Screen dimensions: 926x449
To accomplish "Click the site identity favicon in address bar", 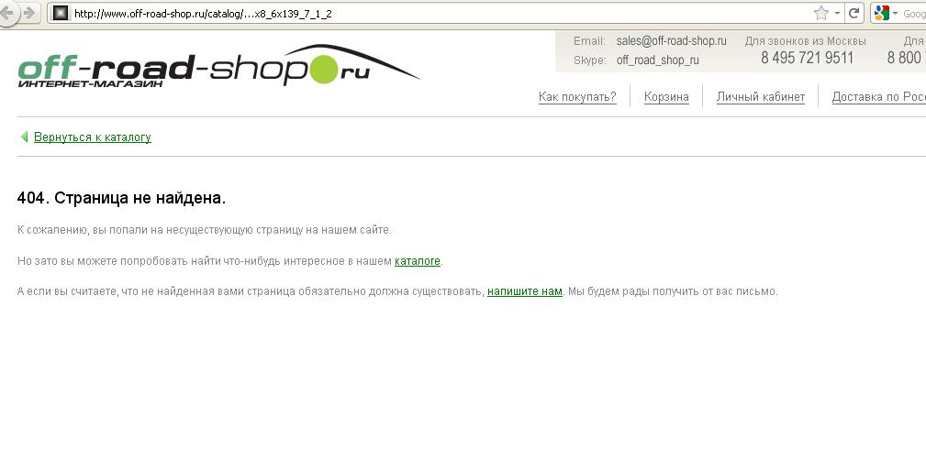I will pos(61,13).
